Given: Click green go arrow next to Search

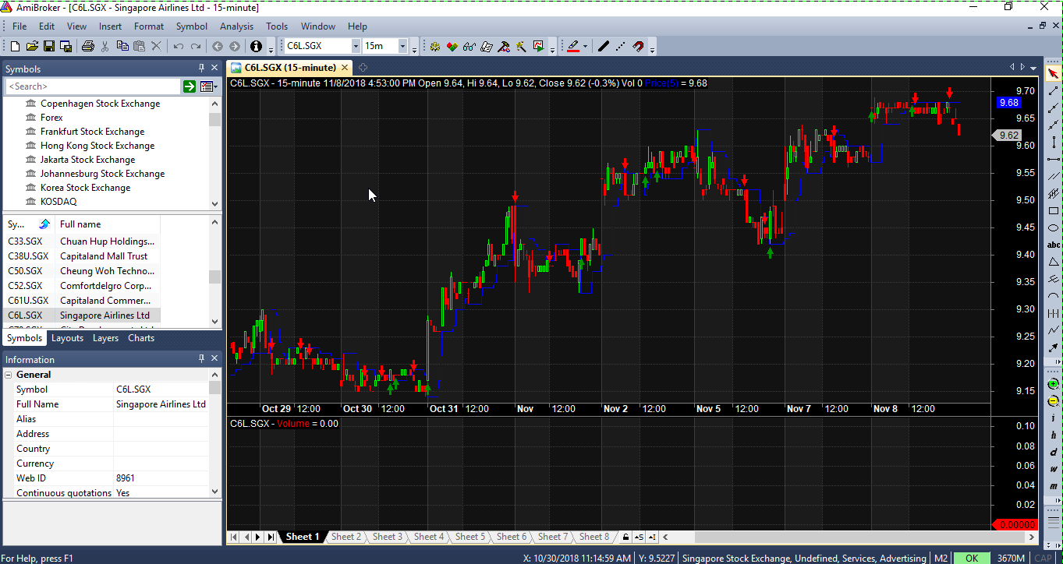Looking at the screenshot, I should (190, 86).
